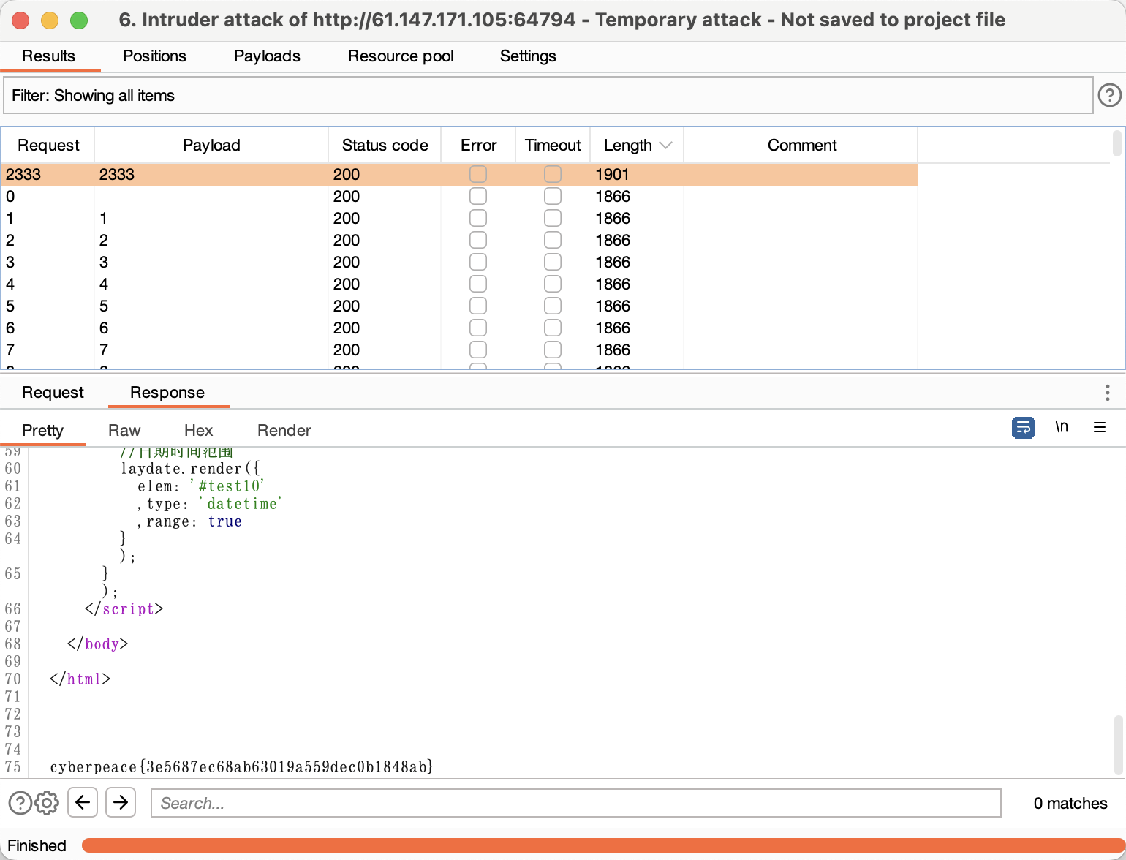This screenshot has width=1126, height=860.
Task: Select the row with payload 3
Action: point(460,262)
